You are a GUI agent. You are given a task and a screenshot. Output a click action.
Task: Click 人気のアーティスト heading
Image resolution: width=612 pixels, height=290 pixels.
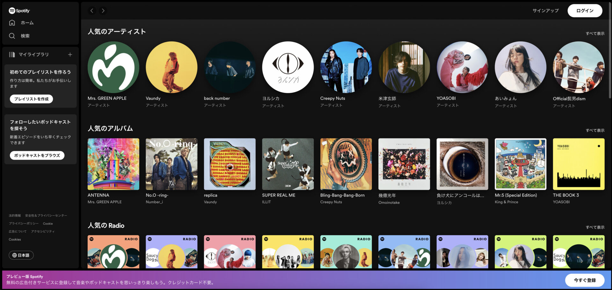[117, 32]
